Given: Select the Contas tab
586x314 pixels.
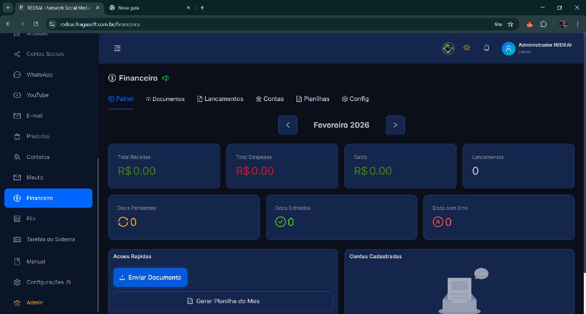Looking at the screenshot, I should pos(269,99).
